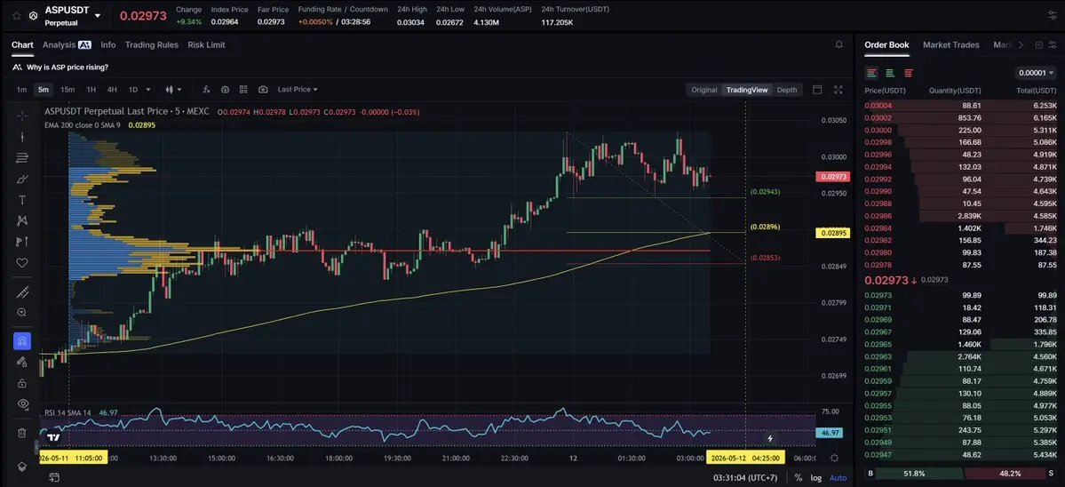Select the 1H timeframe
1065x487 pixels.
click(91, 90)
